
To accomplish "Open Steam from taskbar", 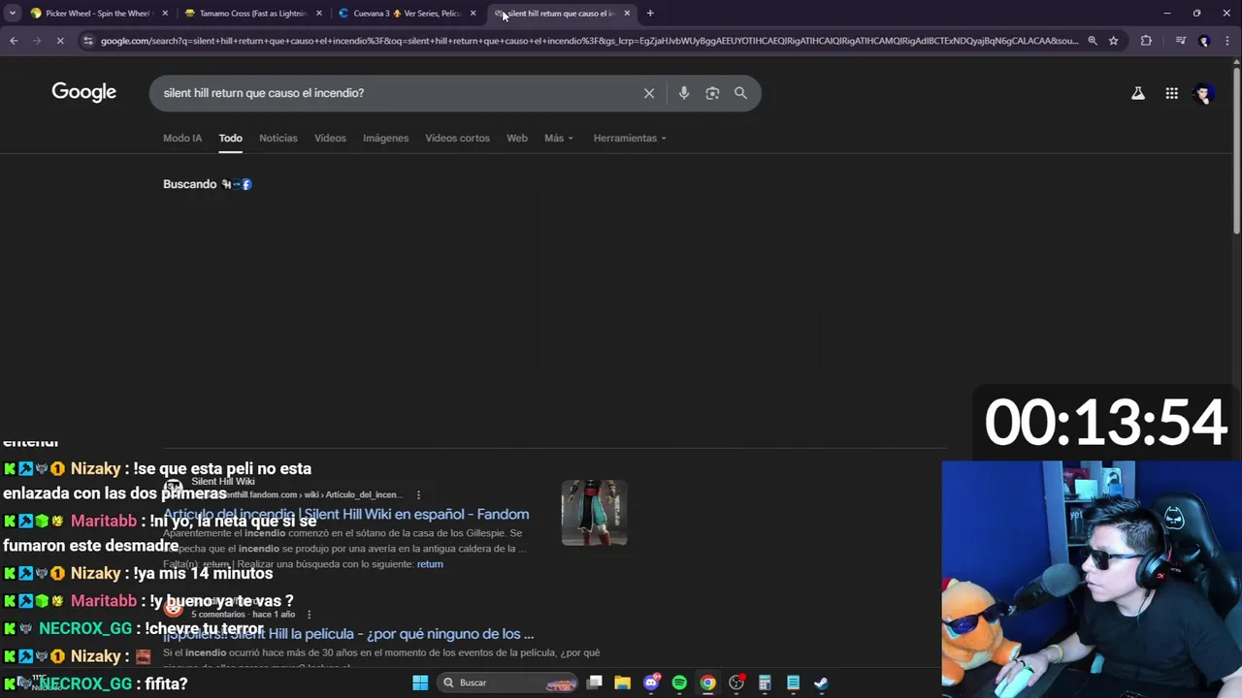I will [821, 682].
